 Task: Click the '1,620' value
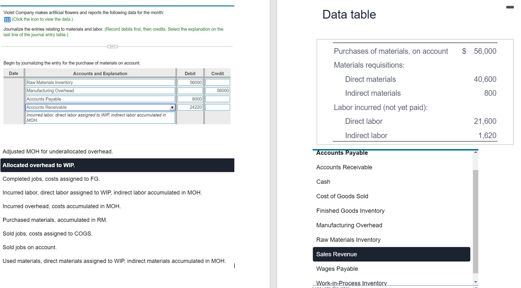[488, 136]
